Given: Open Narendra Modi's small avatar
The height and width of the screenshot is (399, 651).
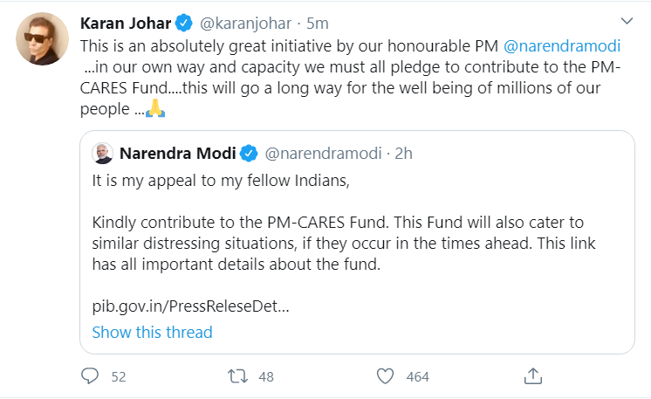Looking at the screenshot, I should click(x=101, y=154).
